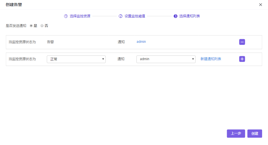Open the admin link in 告警 row

click(x=141, y=42)
